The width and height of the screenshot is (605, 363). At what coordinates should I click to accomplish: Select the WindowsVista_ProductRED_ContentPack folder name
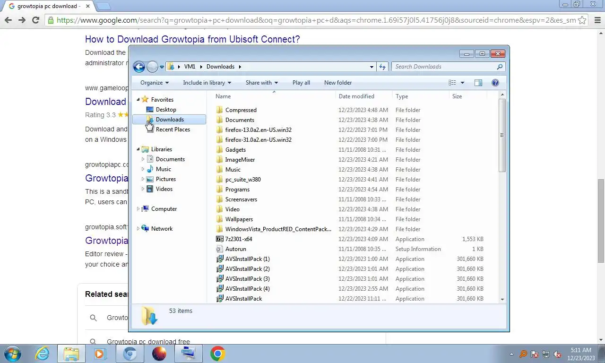tap(278, 229)
